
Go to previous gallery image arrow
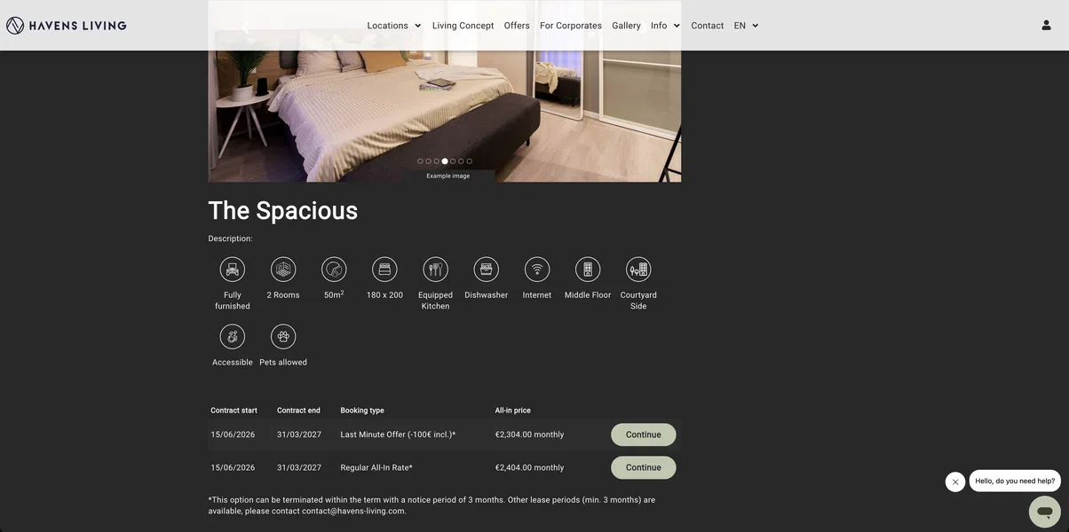click(x=245, y=27)
